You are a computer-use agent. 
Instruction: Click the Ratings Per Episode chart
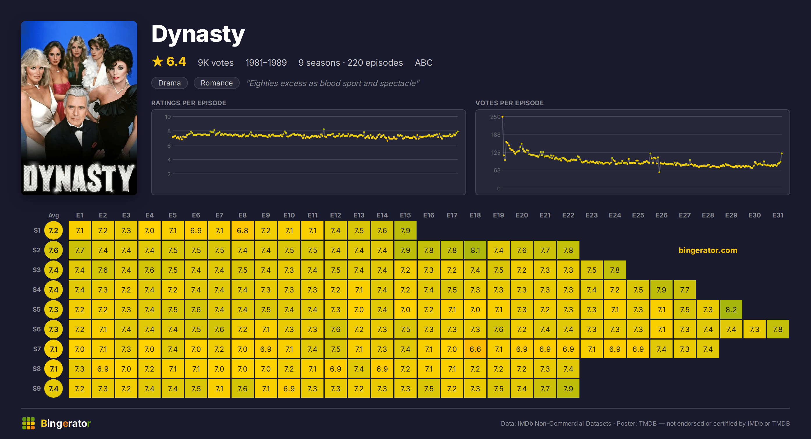(308, 152)
